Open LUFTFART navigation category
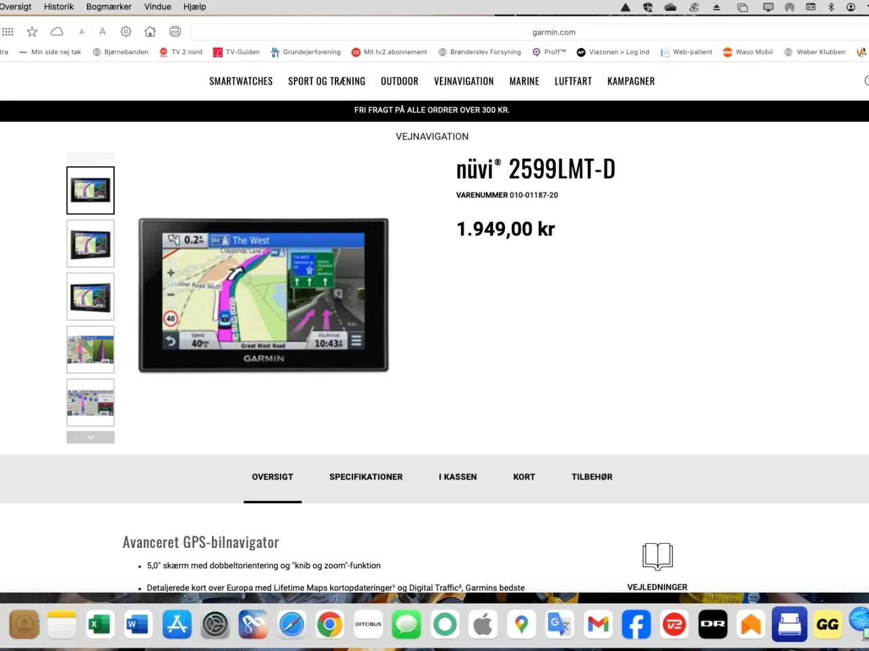This screenshot has height=651, width=869. pos(573,81)
